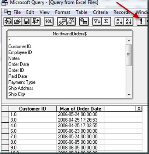Image resolution: width=149 pixels, height=154 pixels.
Task: Open the SQL view button
Action: click(x=49, y=21)
